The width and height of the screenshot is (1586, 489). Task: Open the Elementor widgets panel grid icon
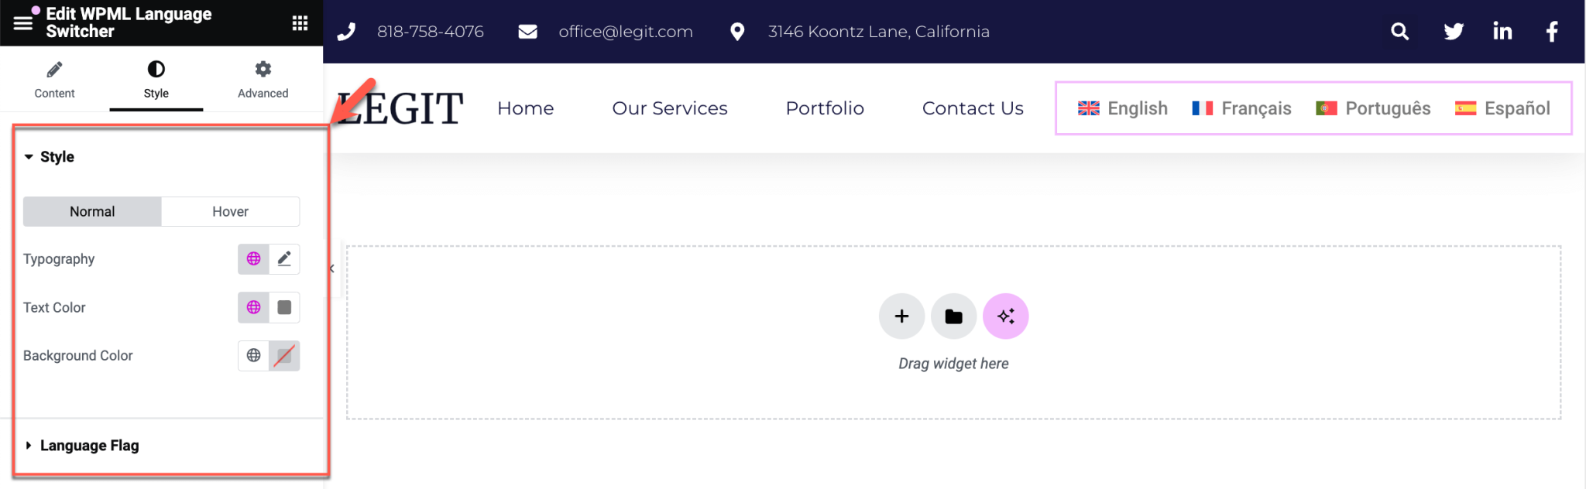[x=300, y=22]
